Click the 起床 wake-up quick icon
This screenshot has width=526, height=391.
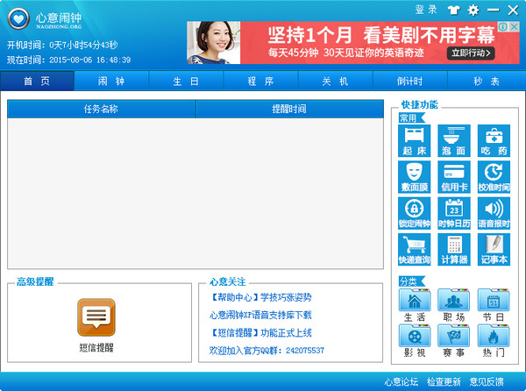414,140
